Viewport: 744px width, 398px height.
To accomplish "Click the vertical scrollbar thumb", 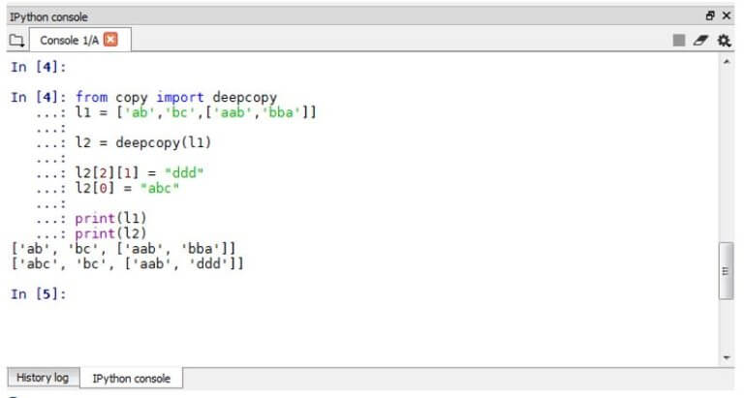I will coord(726,271).
